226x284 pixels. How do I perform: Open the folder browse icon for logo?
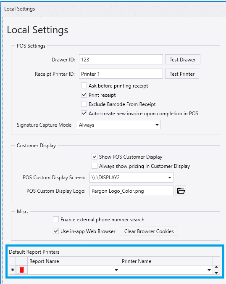click(181, 191)
